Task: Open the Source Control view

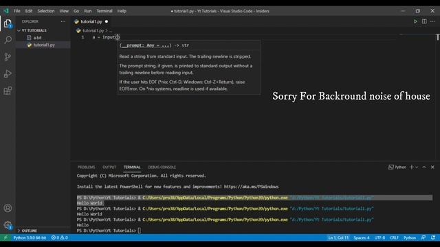Action: click(x=8, y=57)
